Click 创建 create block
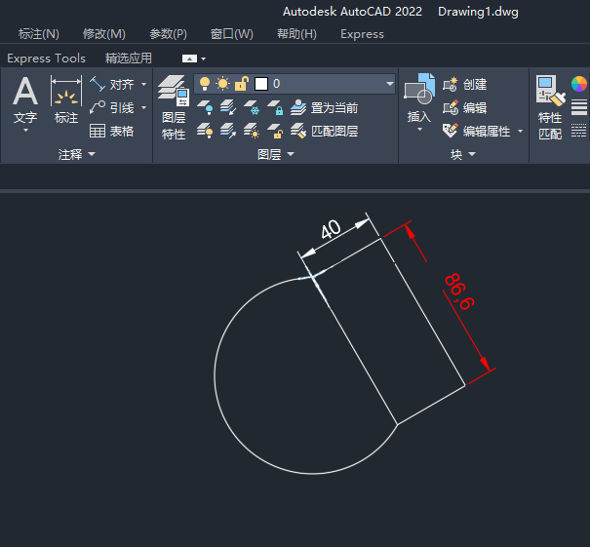 pos(465,84)
